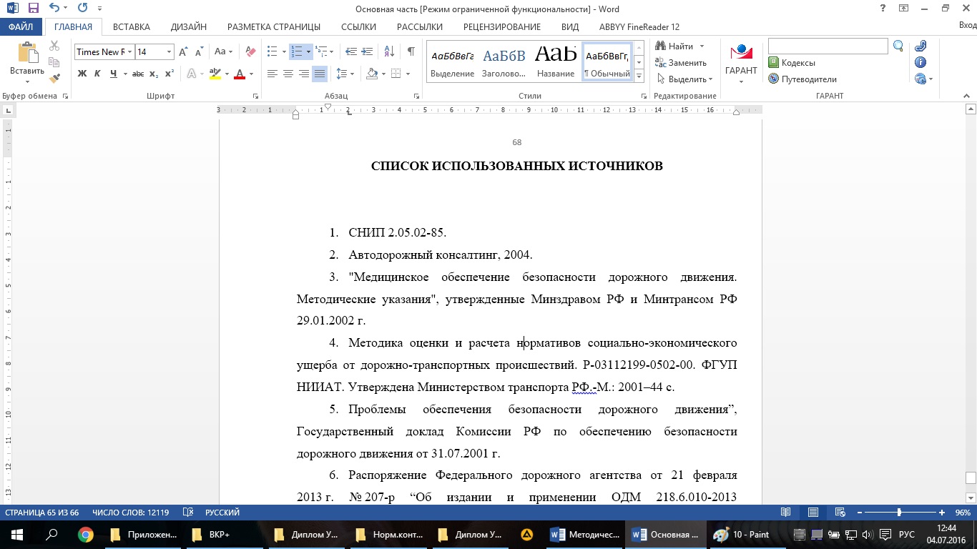The height and width of the screenshot is (549, 977).
Task: Click the Copy icon in clipboard group
Action: tap(54, 63)
